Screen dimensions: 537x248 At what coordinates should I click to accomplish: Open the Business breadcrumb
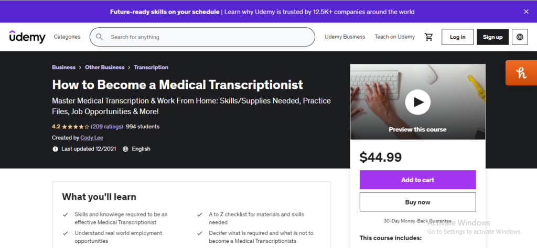[63, 67]
